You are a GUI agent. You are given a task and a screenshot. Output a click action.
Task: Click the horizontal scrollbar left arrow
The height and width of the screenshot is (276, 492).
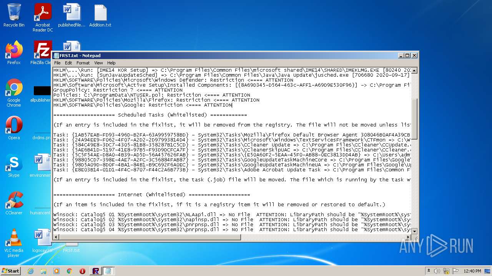[56, 237]
